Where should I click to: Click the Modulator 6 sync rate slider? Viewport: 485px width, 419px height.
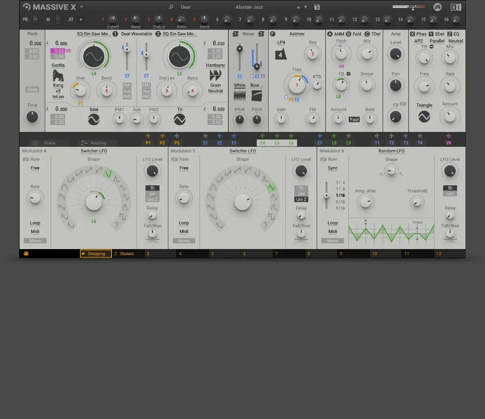(x=326, y=195)
